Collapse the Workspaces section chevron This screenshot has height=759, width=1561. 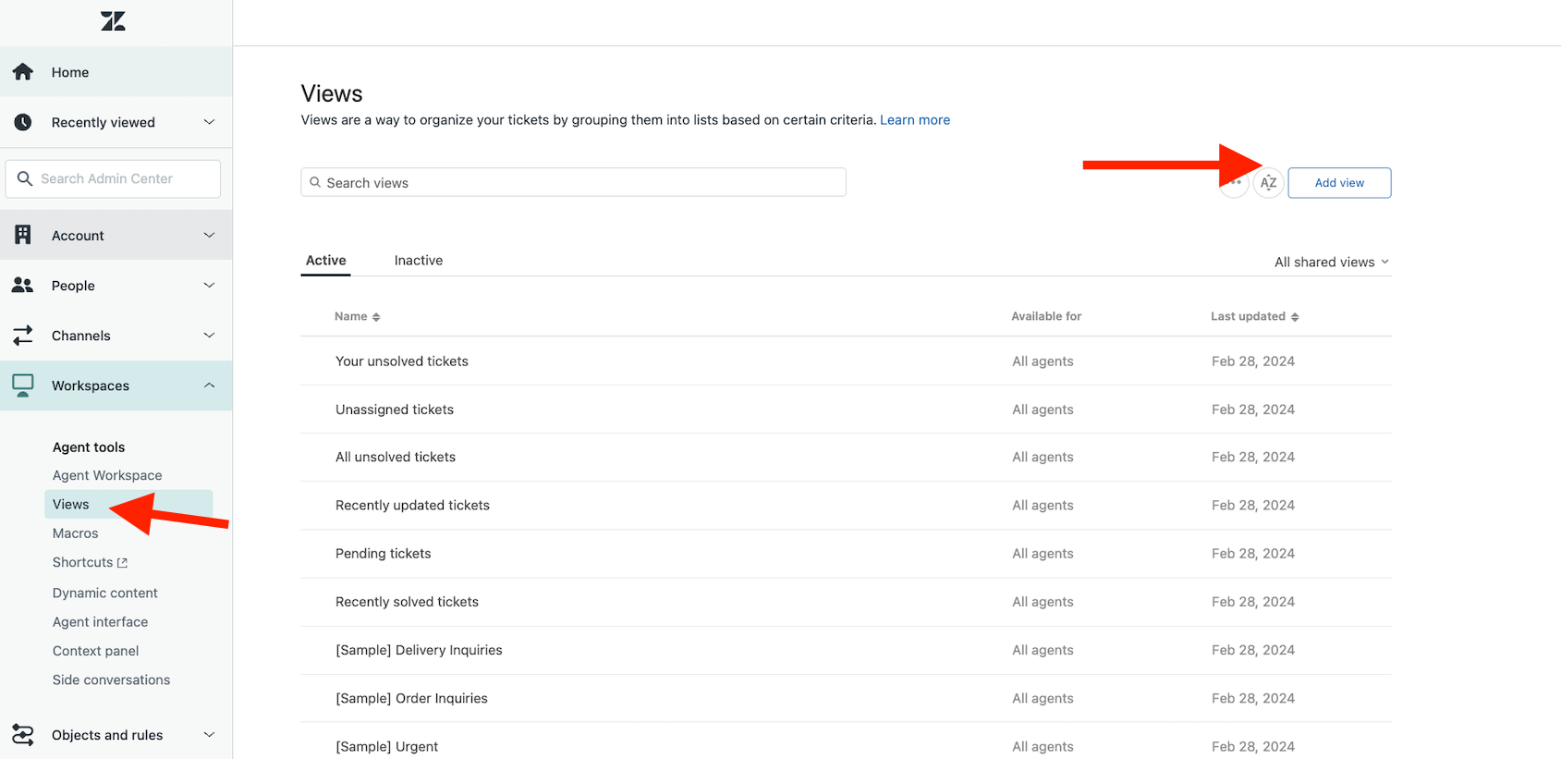click(x=209, y=386)
